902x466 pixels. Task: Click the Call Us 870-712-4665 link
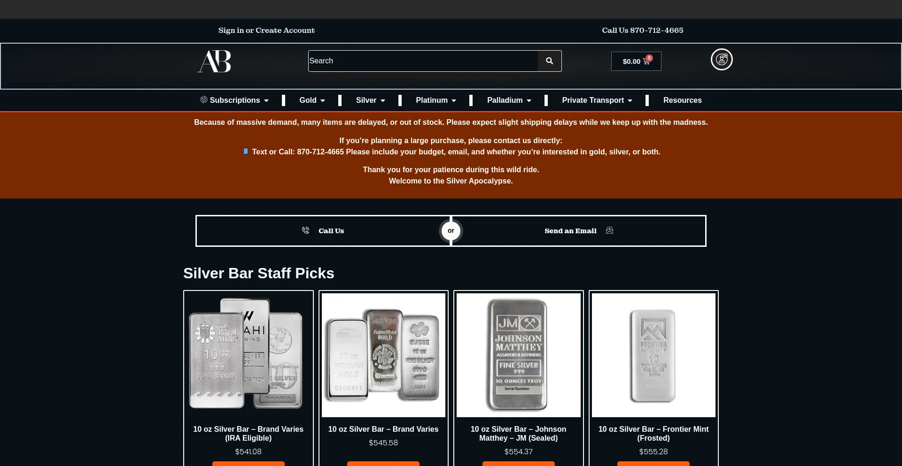642,31
